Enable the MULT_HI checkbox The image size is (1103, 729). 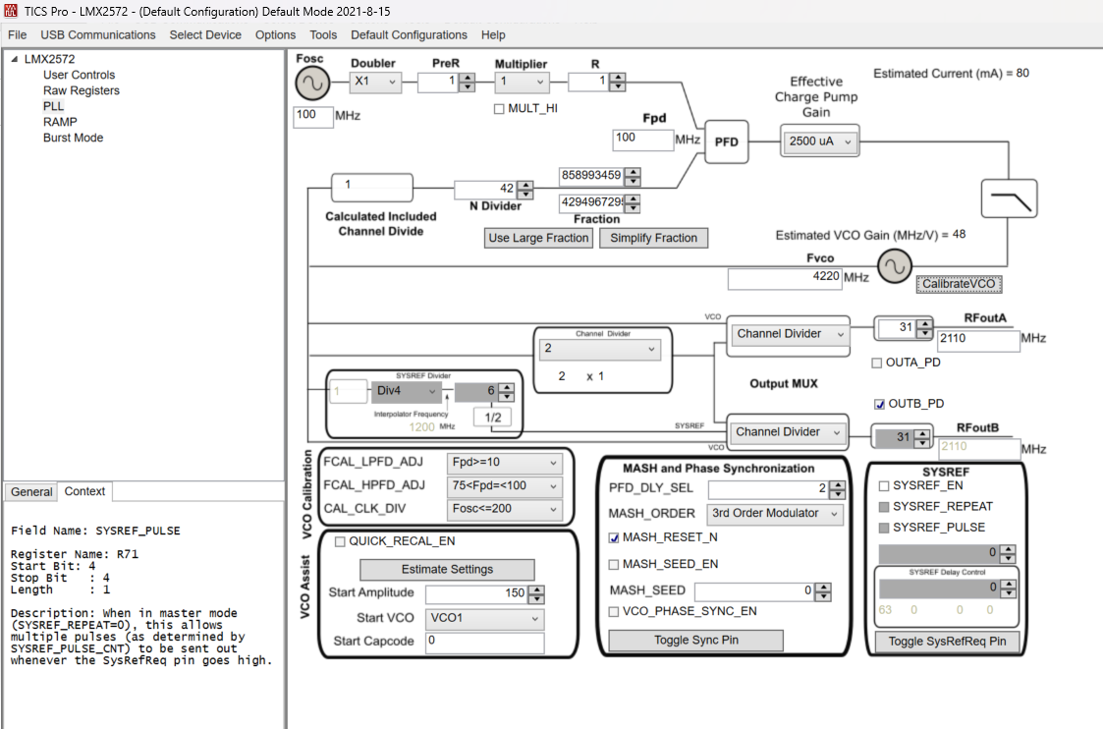(499, 109)
